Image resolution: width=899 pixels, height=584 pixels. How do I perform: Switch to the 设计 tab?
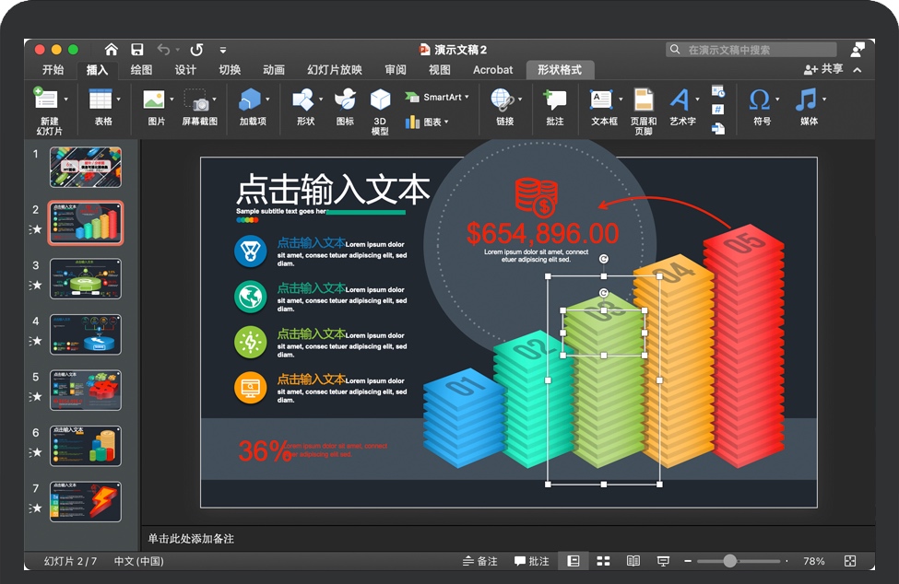[x=185, y=70]
